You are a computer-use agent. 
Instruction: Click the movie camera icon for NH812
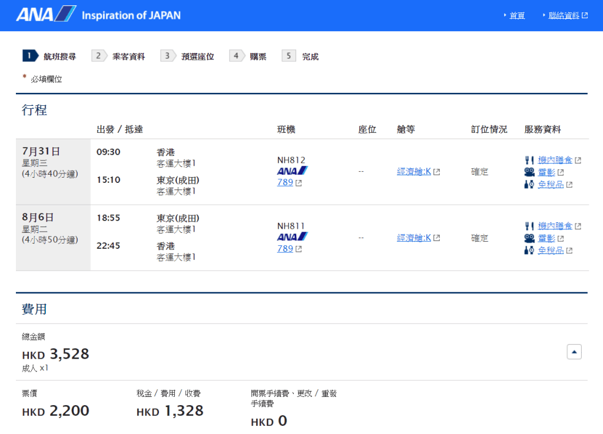click(529, 172)
